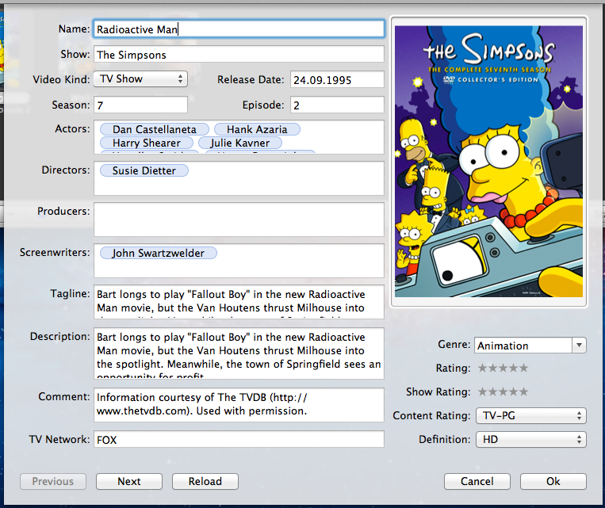The image size is (605, 508).
Task: Cancel the metadata dialog
Action: coord(477,481)
